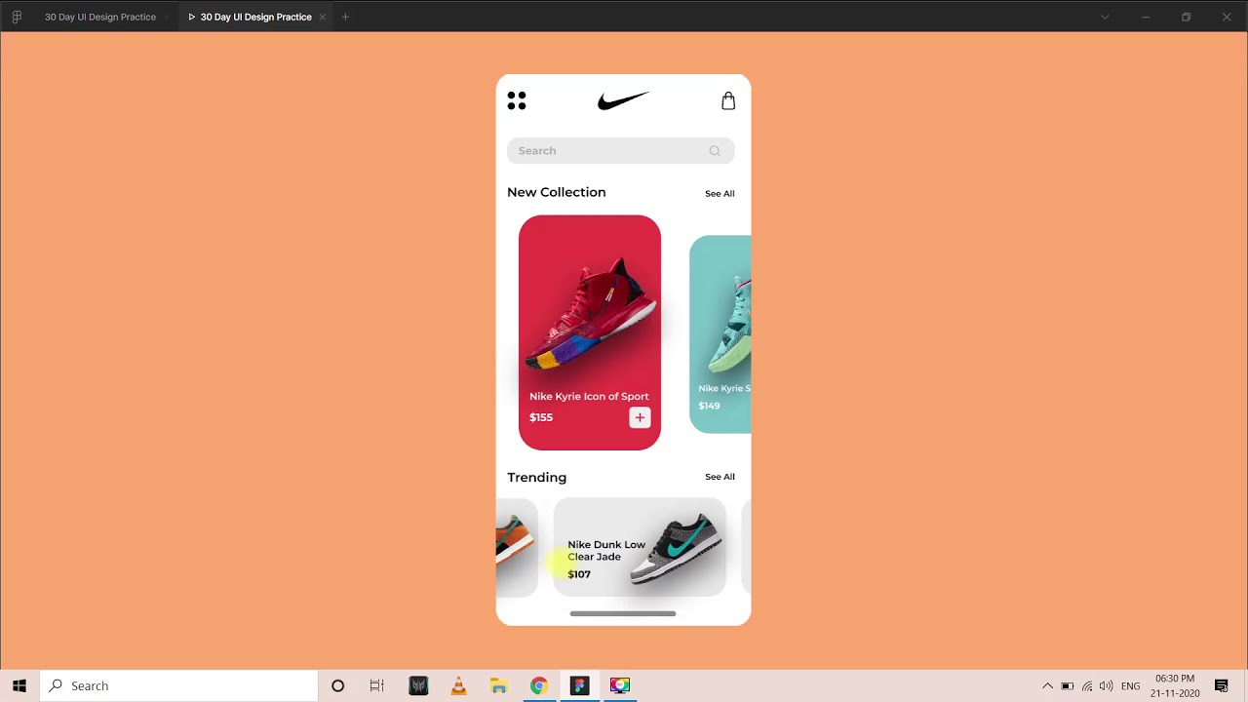1248x702 pixels.
Task: Open the four-dot menu icon in app
Action: click(x=517, y=100)
